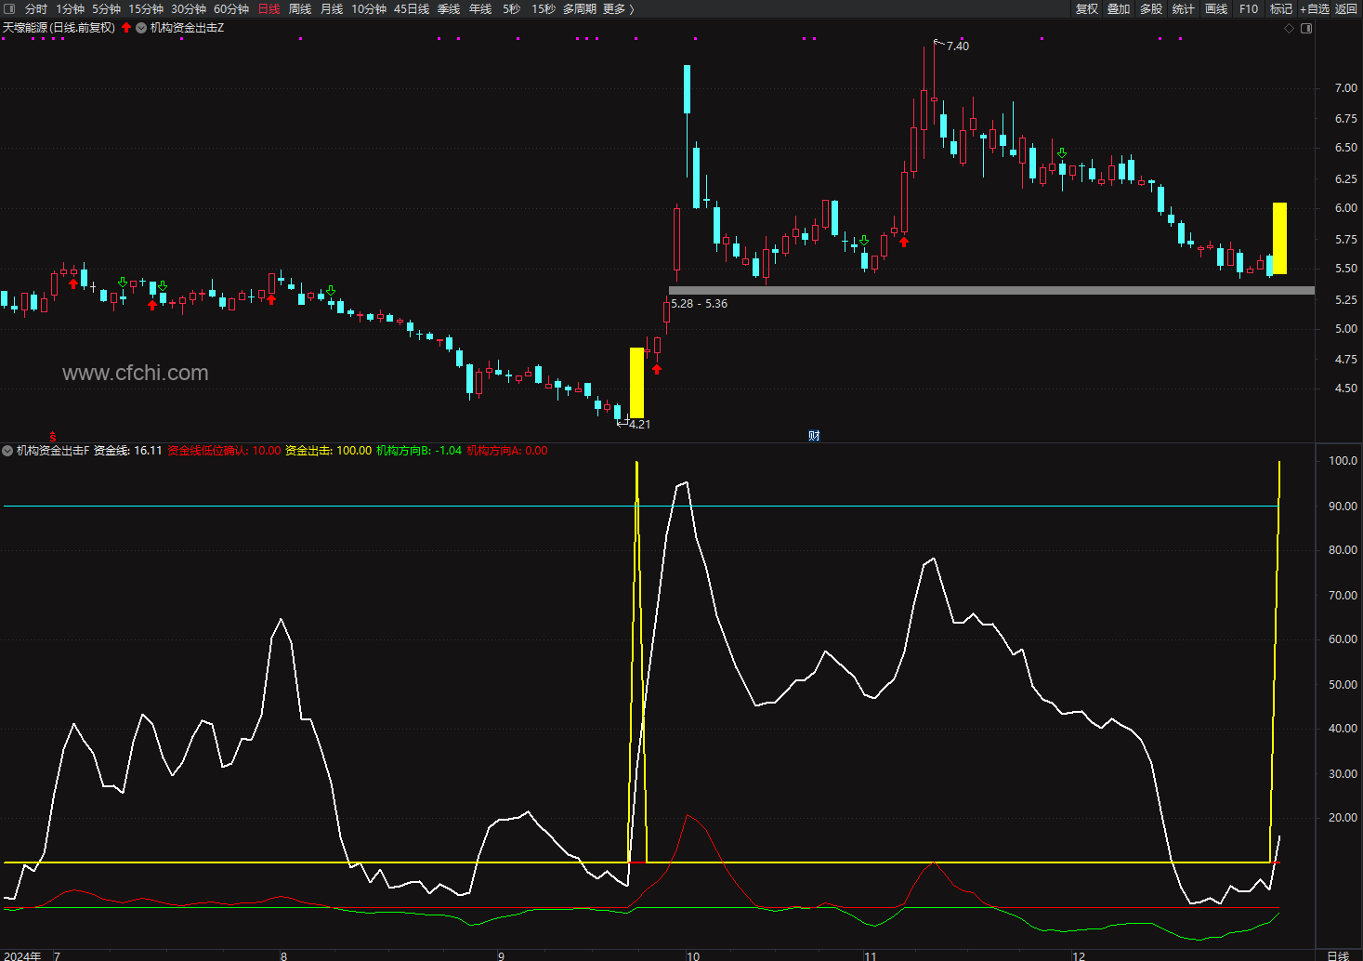Click the 7.00 price axis label
The width and height of the screenshot is (1363, 961).
(x=1346, y=88)
